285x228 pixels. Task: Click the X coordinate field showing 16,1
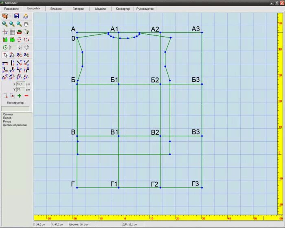[20, 84]
